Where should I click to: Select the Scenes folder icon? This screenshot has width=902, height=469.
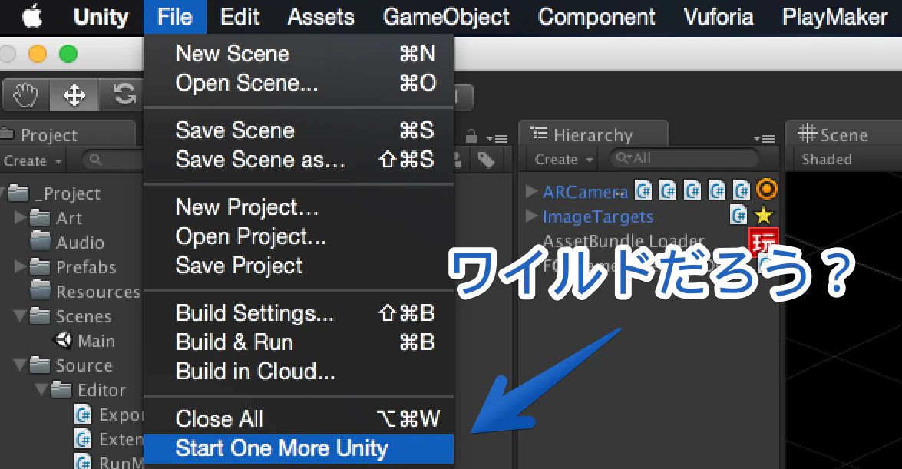tap(40, 316)
